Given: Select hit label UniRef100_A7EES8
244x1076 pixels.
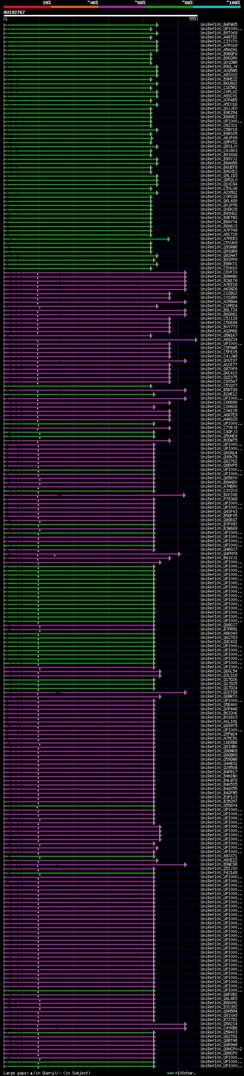Looking at the screenshot, I should [219, 285].
